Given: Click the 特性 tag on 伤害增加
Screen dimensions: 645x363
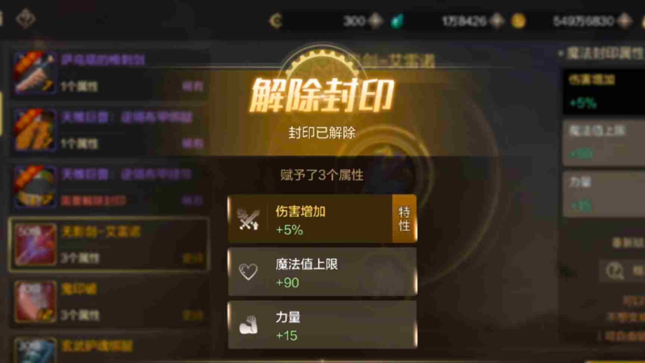Looking at the screenshot, I should (x=404, y=219).
